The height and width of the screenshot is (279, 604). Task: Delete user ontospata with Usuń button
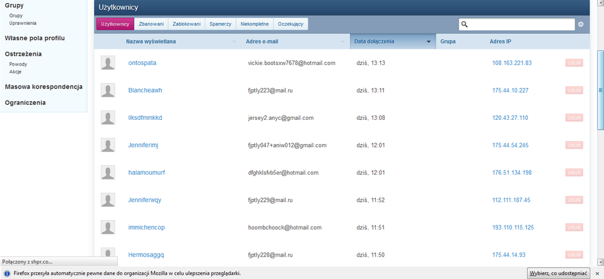tap(574, 63)
